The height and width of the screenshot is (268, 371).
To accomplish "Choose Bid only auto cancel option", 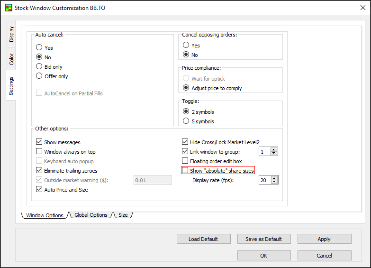I will [x=39, y=67].
